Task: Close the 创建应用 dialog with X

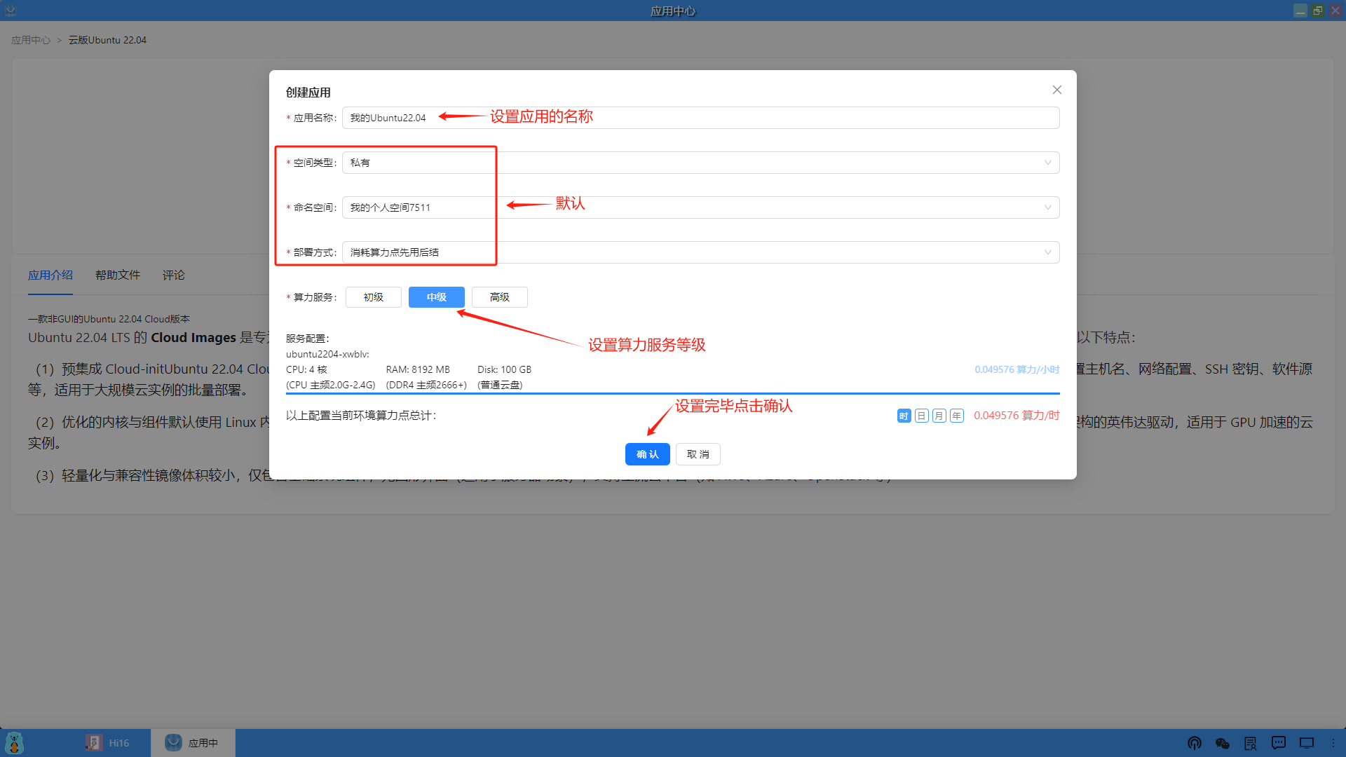Action: [1056, 90]
